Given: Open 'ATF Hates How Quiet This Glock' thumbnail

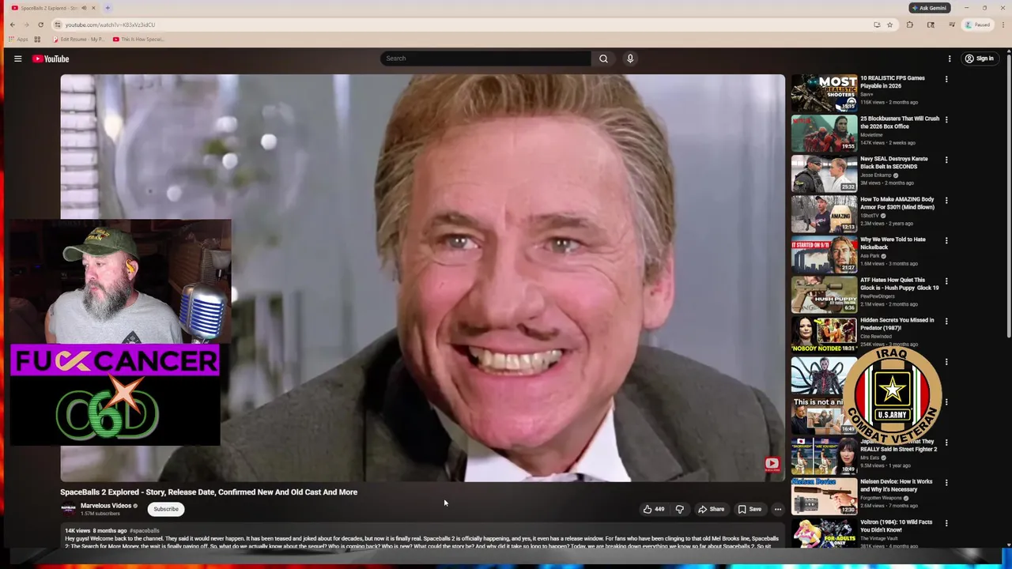Looking at the screenshot, I should click(825, 294).
